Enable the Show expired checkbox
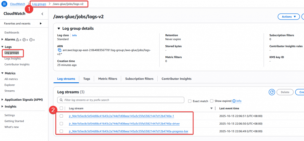Screen dimensions: 304x141 click(x=212, y=101)
